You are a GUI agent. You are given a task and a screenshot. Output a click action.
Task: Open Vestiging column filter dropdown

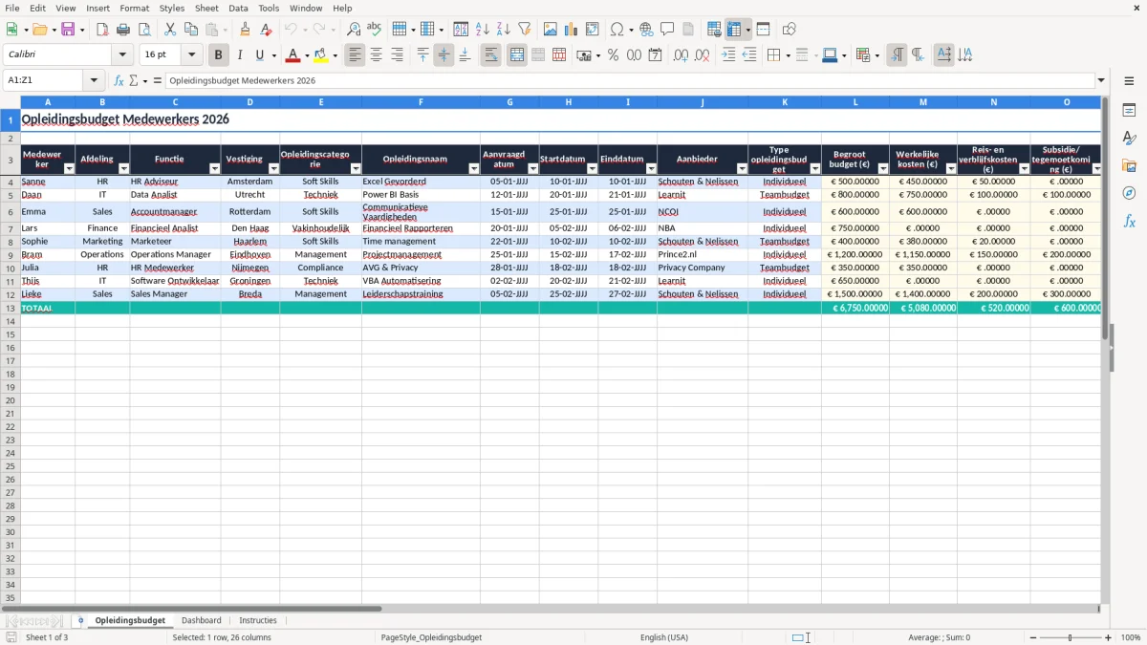coord(273,169)
